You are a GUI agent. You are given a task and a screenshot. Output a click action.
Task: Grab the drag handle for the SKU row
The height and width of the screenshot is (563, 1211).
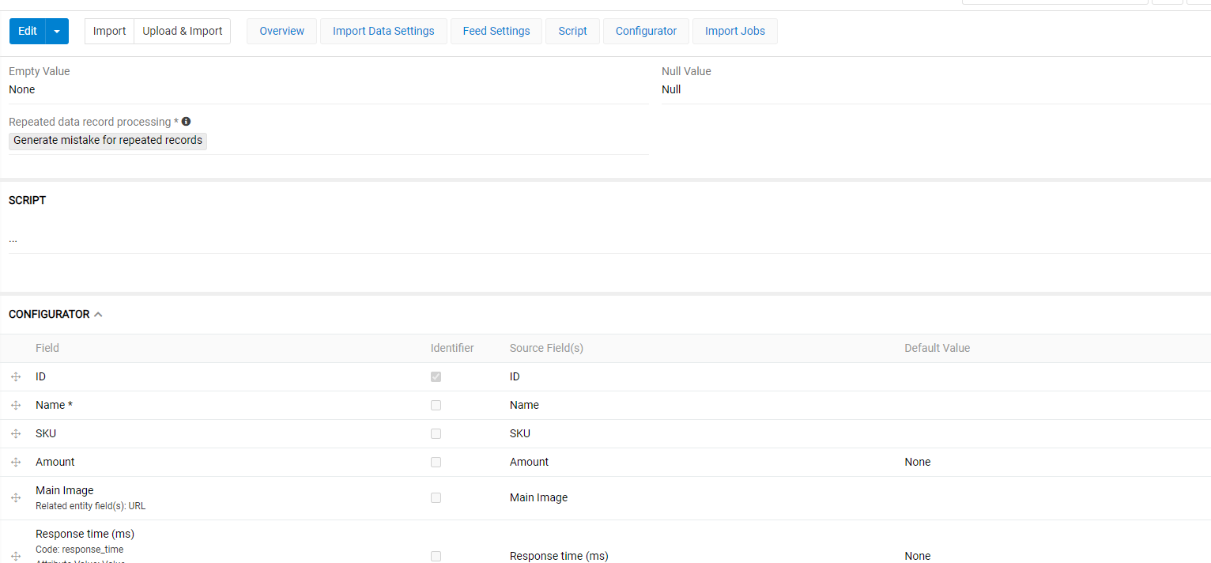coord(16,433)
